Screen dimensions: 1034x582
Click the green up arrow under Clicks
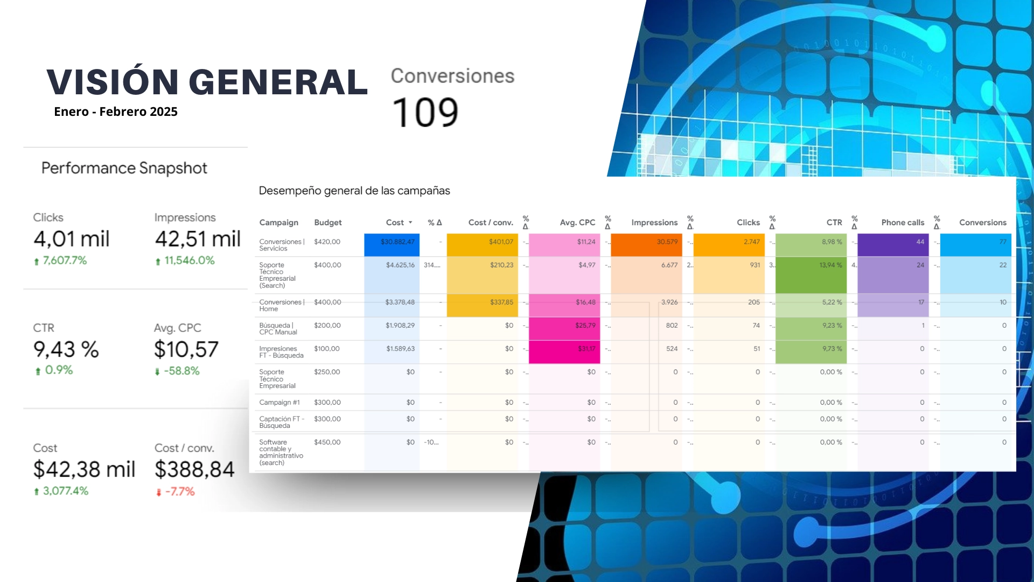37,261
